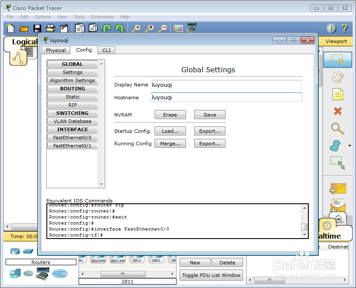The width and height of the screenshot is (356, 288).
Task: Select the Inspect magnifier tool
Action: pos(338,129)
